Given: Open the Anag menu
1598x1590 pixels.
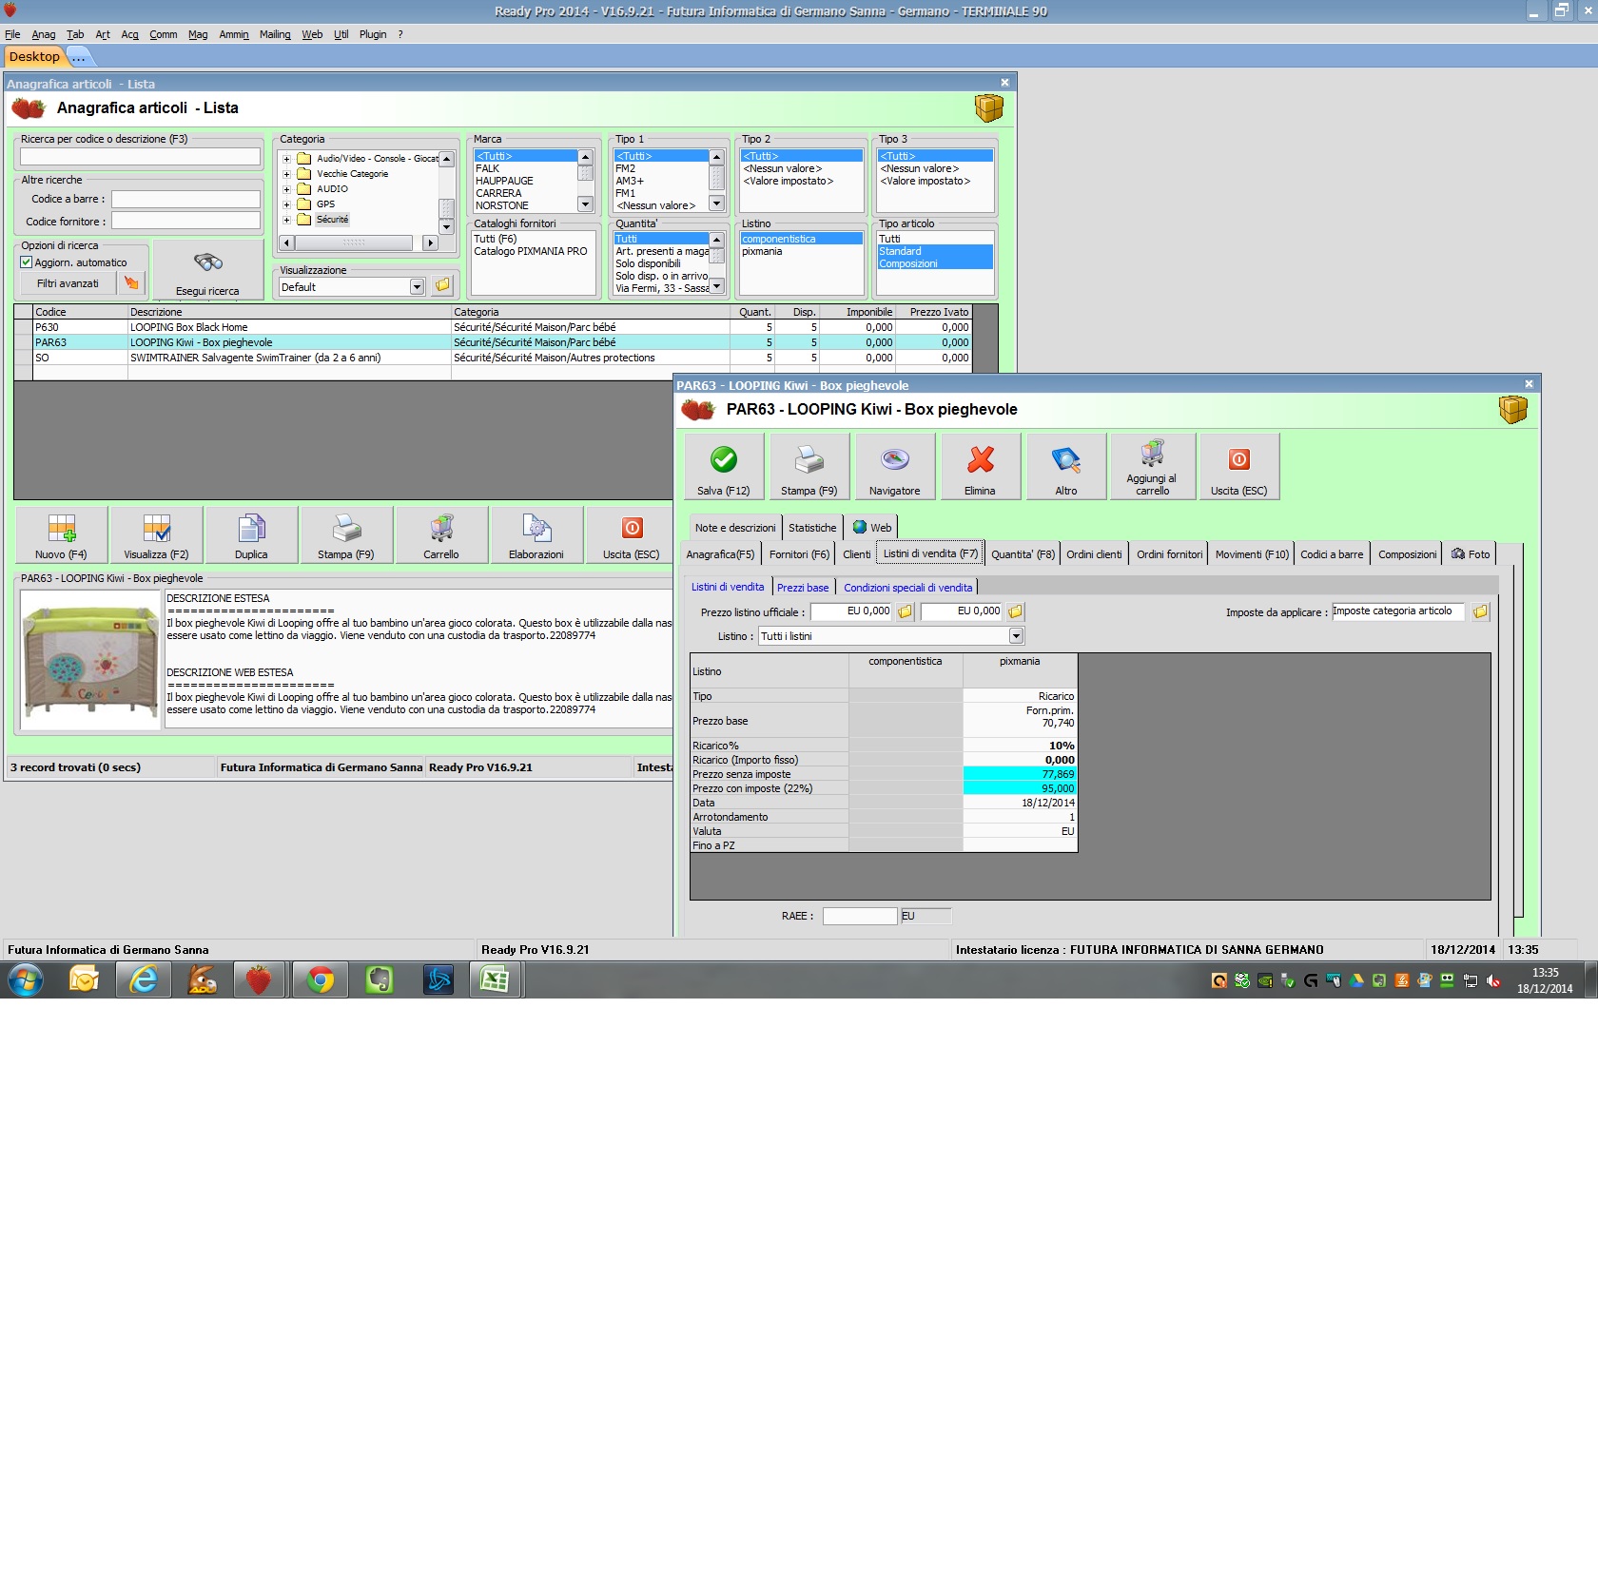Looking at the screenshot, I should 44,34.
